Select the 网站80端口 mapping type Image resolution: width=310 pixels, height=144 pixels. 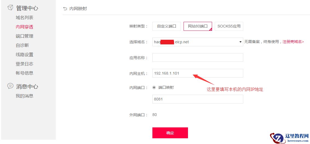(x=198, y=26)
